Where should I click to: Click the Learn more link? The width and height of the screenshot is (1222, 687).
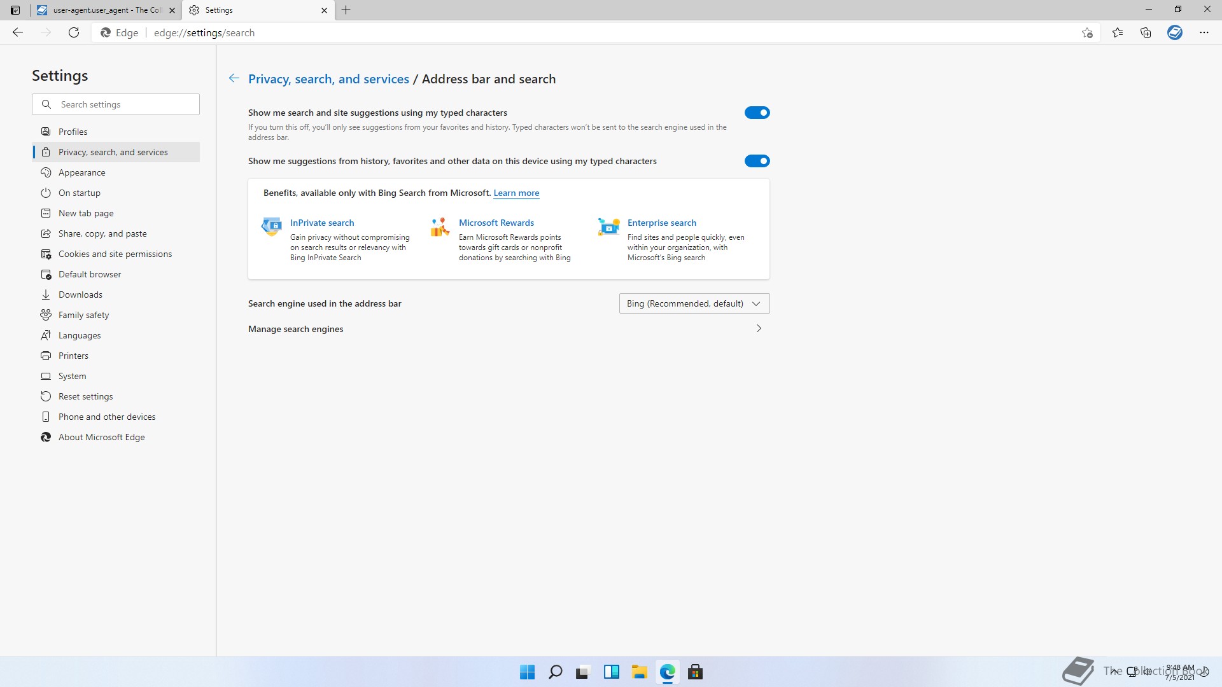516,193
